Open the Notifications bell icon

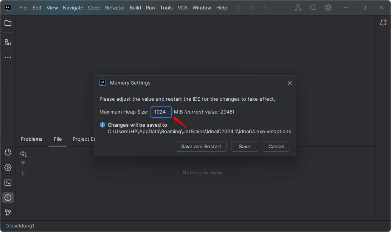click(383, 23)
